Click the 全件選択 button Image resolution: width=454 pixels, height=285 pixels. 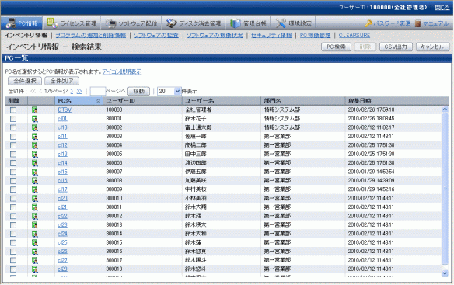pyautogui.click(x=25, y=81)
